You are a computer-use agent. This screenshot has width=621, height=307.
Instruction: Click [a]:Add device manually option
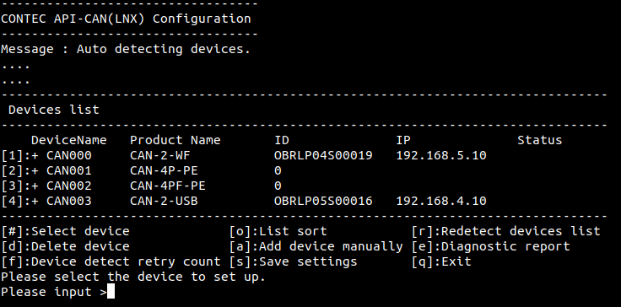pyautogui.click(x=316, y=246)
